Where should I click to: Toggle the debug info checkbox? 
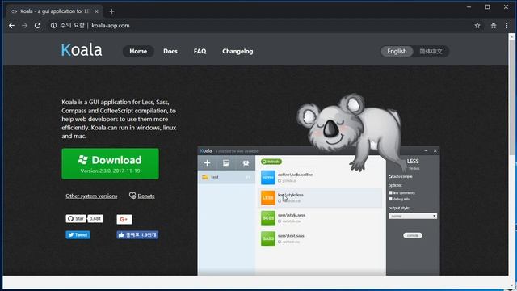tap(390, 199)
